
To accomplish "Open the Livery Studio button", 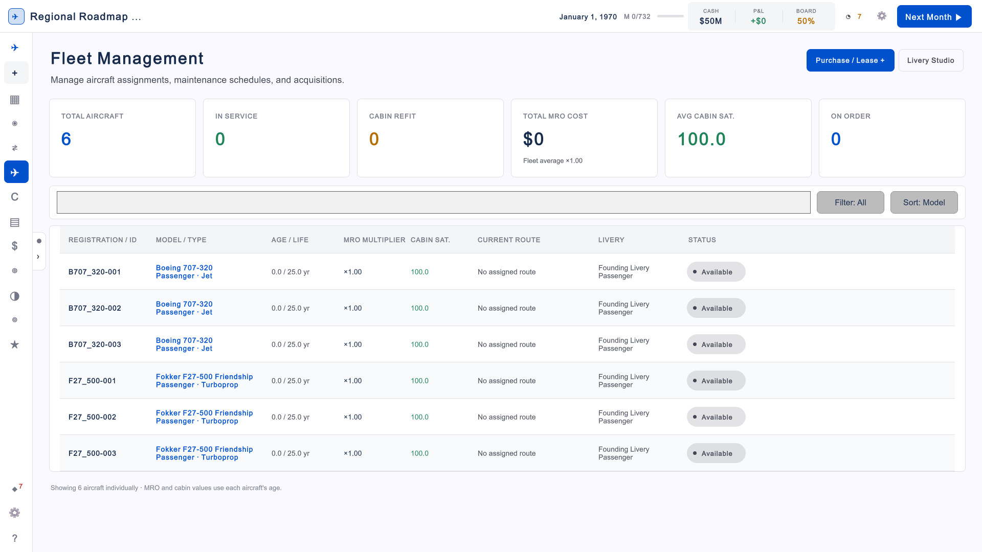I will click(x=930, y=60).
